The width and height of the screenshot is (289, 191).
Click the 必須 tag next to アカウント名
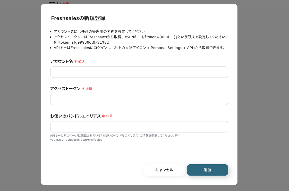click(81, 61)
